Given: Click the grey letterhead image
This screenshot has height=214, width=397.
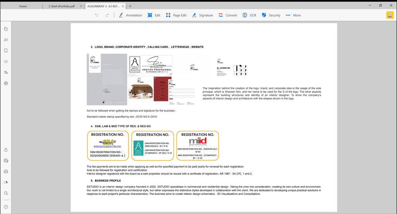Looking at the screenshot, I should tap(107, 79).
